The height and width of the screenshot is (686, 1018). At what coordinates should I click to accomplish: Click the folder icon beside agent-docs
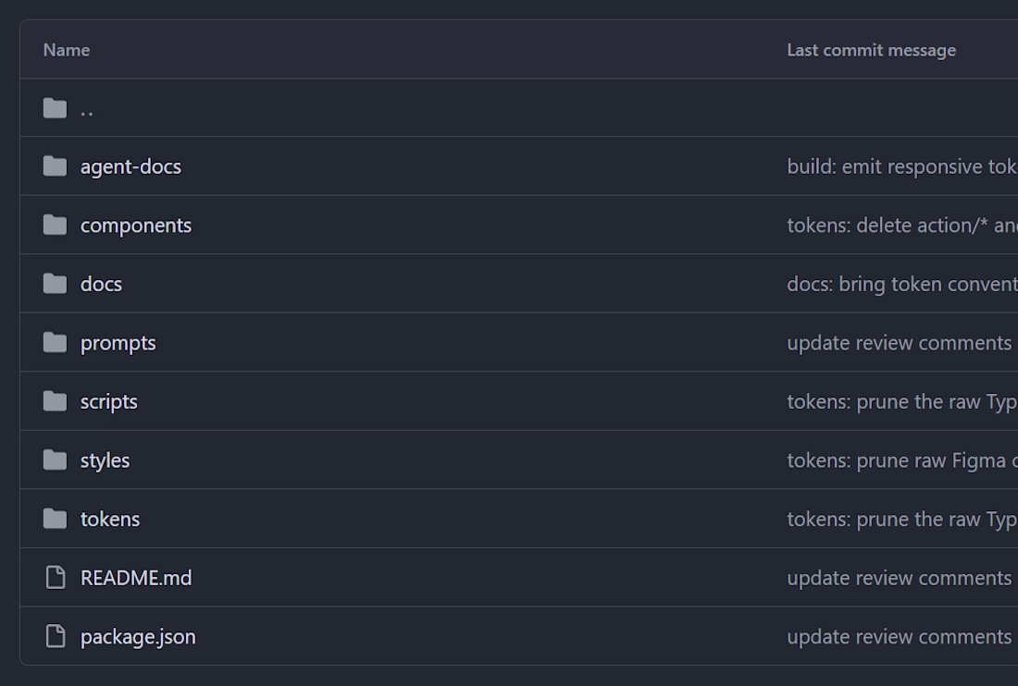[55, 166]
